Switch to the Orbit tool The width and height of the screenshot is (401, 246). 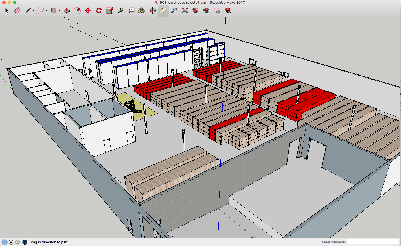click(x=152, y=10)
